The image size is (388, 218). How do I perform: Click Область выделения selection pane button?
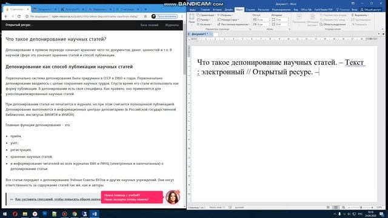(333, 24)
